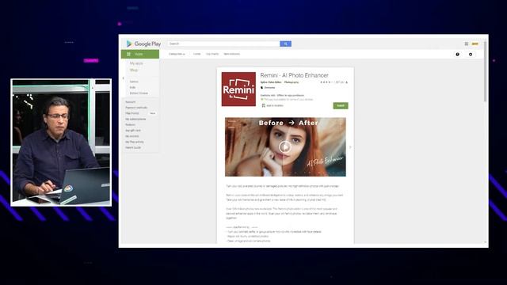The width and height of the screenshot is (507, 285).
Task: Expand the Categories dropdown
Action: (177, 54)
